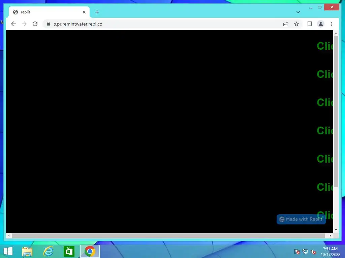This screenshot has width=345, height=258.
Task: Reload the current page
Action: pos(35,24)
